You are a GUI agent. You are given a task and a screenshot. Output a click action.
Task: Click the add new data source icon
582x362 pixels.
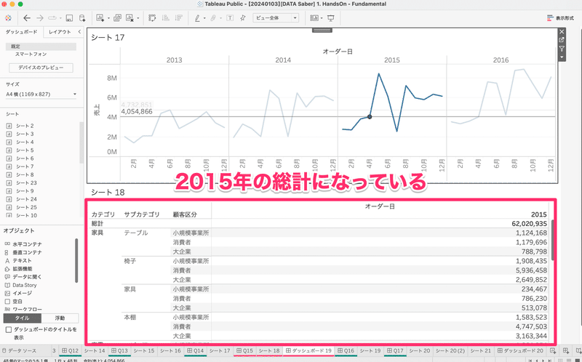click(82, 17)
